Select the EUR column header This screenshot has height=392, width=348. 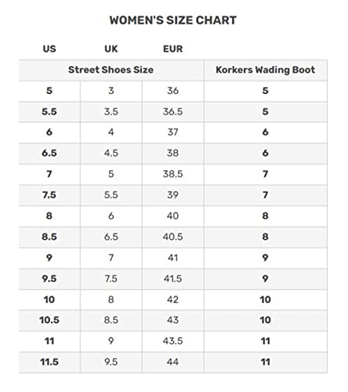(x=172, y=49)
